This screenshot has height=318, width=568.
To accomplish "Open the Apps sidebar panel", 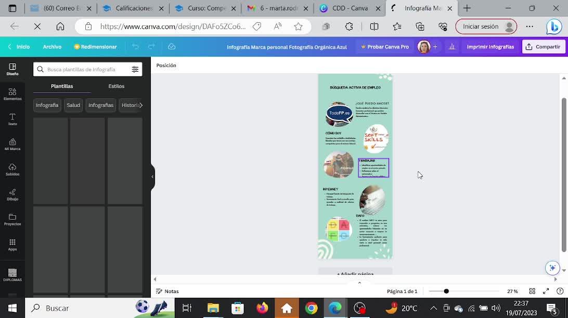I will point(12,245).
